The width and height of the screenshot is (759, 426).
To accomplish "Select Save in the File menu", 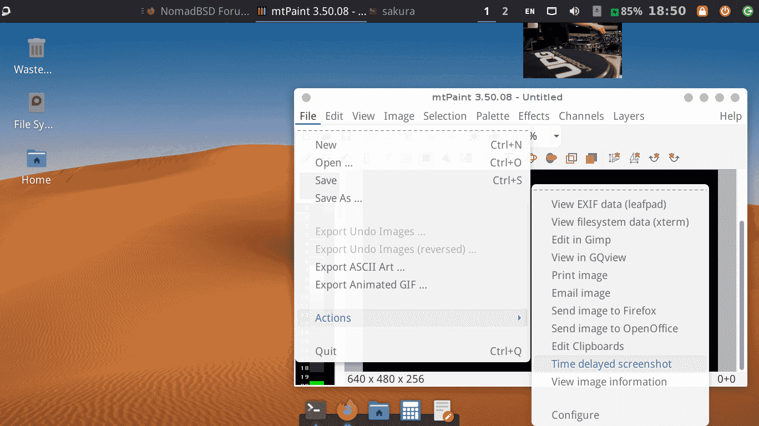I will [x=413, y=180].
